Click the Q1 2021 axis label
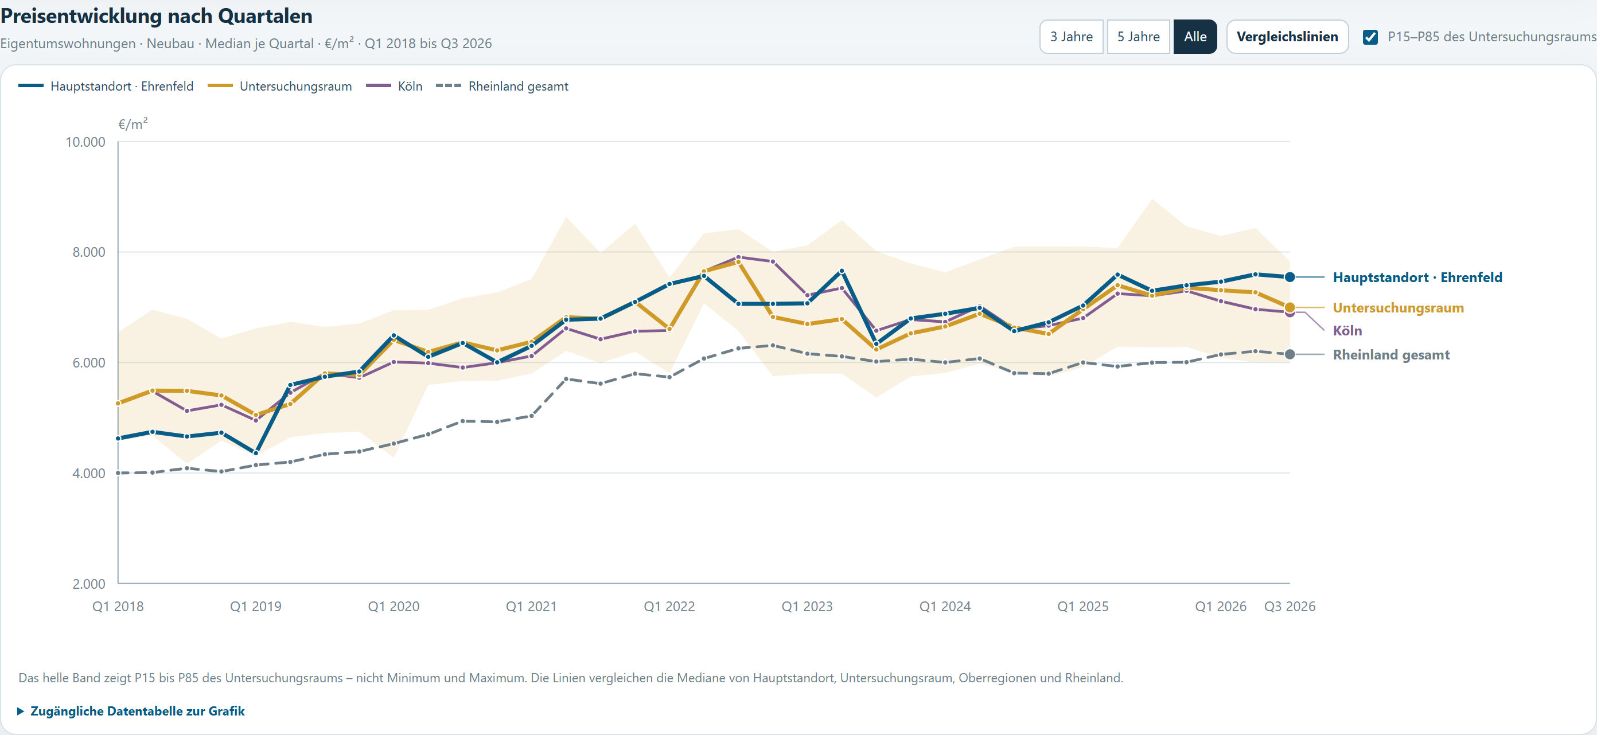This screenshot has height=735, width=1597. tap(531, 606)
